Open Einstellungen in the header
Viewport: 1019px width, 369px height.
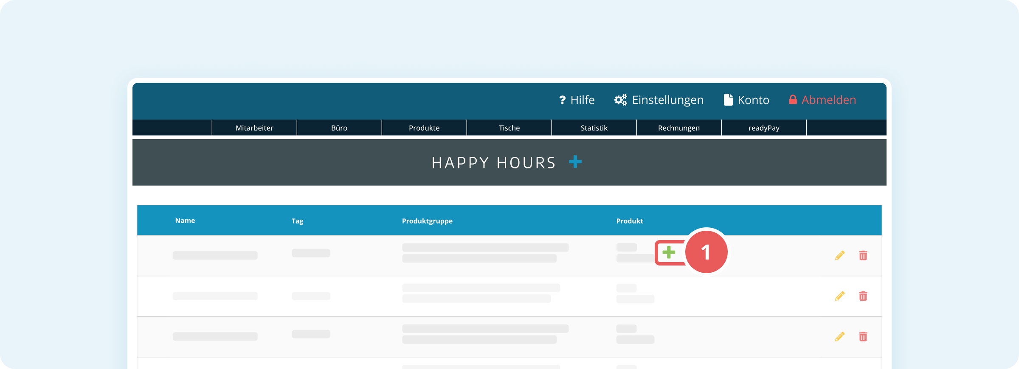pyautogui.click(x=668, y=100)
